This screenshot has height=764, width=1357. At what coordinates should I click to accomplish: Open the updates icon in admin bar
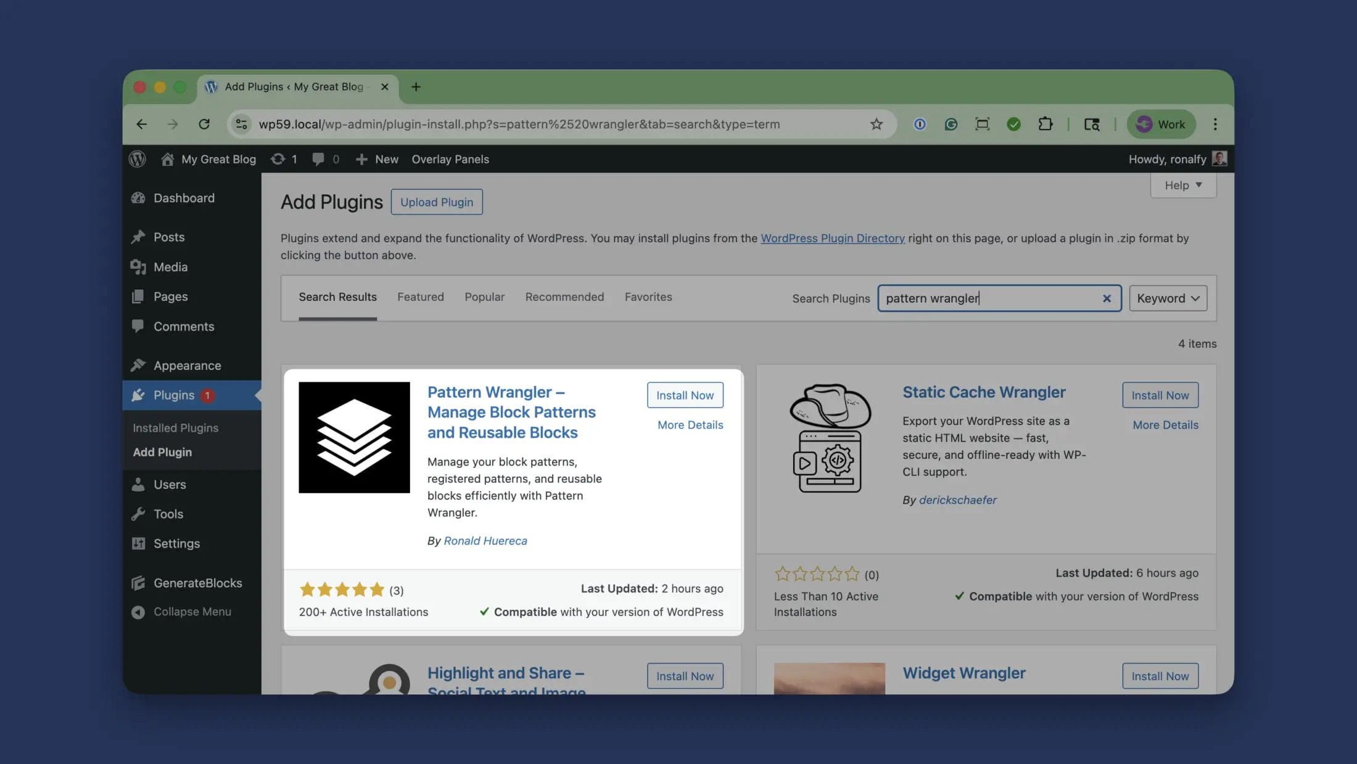pyautogui.click(x=278, y=159)
